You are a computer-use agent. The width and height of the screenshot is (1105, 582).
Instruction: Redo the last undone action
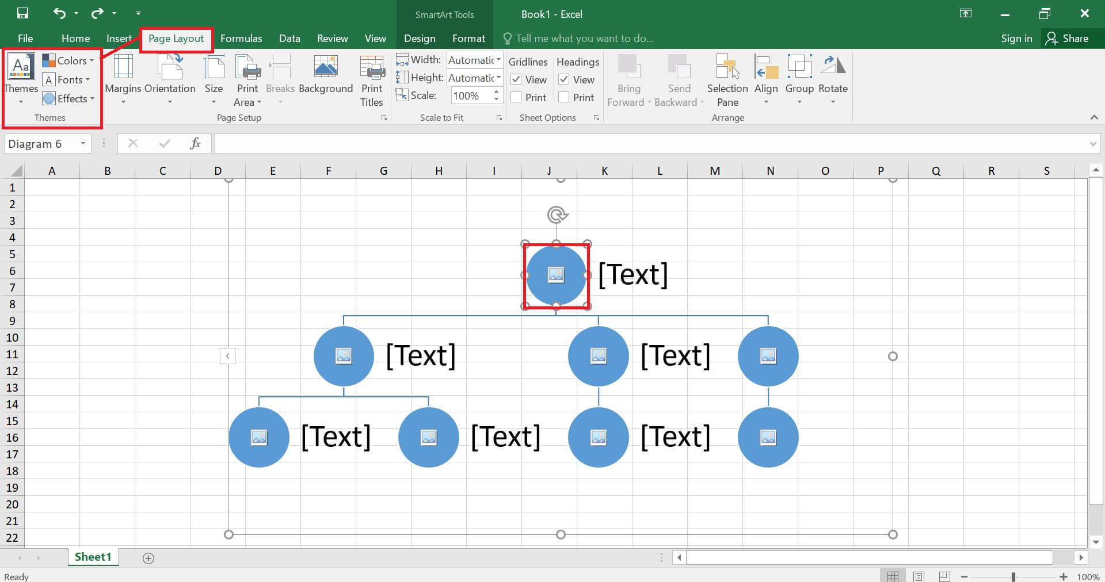97,13
